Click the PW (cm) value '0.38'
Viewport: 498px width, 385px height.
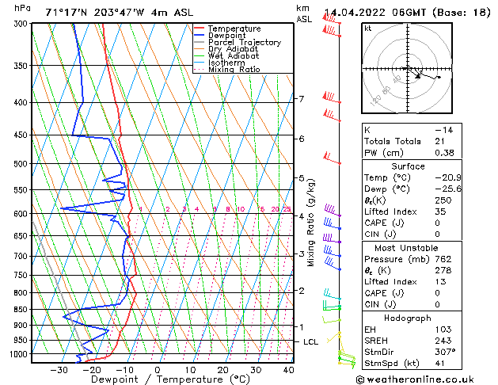pos(444,153)
